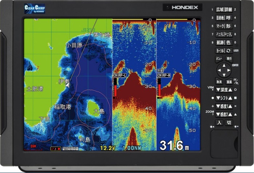Click the 1.00NM range readout

(x=132, y=148)
